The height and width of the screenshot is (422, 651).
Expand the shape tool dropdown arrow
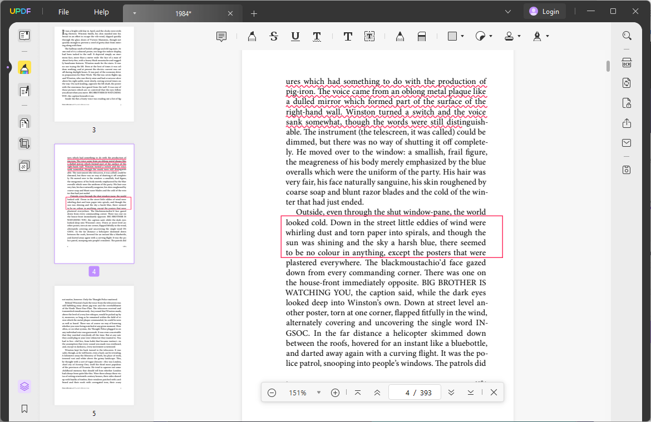pos(462,37)
